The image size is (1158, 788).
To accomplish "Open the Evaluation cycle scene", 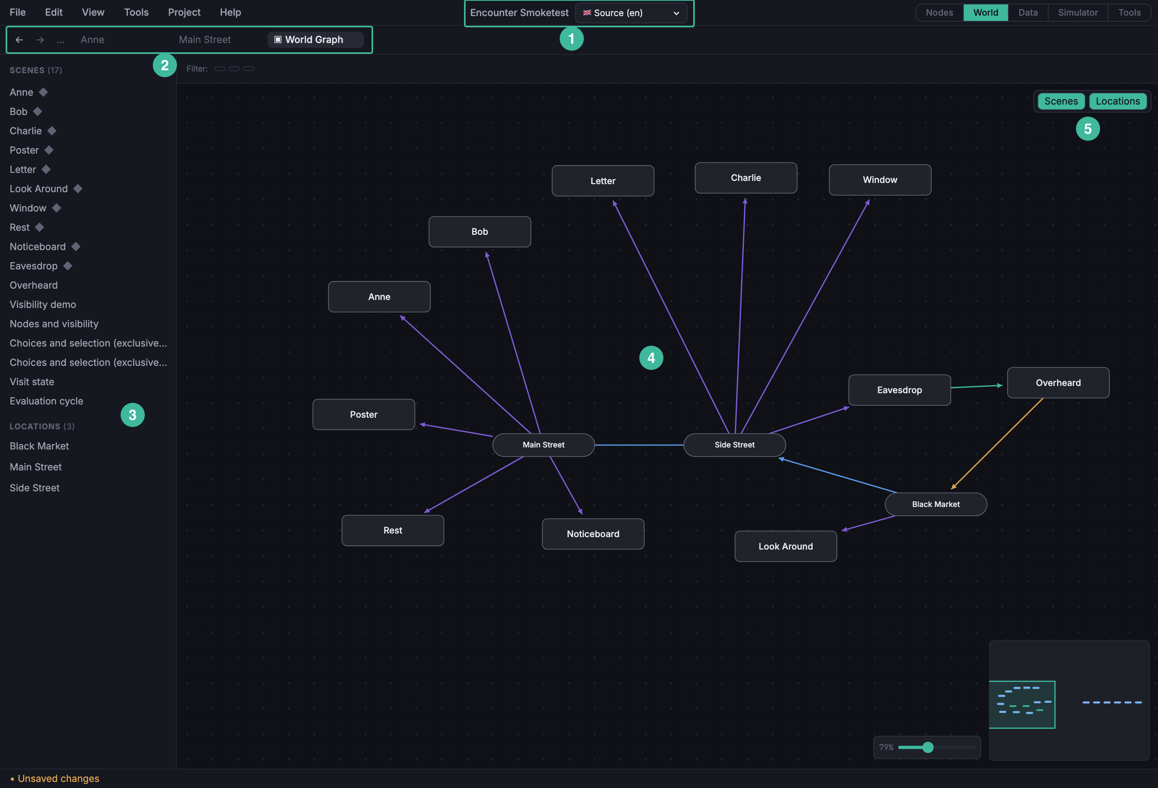I will point(46,401).
